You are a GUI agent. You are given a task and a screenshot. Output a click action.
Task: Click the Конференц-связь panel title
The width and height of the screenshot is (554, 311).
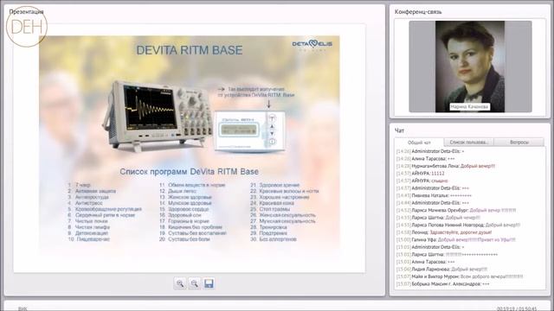point(418,11)
